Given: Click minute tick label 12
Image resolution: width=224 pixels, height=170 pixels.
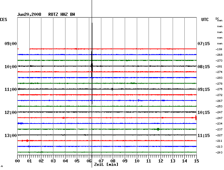Looking at the screenshot, I should pyautogui.click(x=161, y=161).
